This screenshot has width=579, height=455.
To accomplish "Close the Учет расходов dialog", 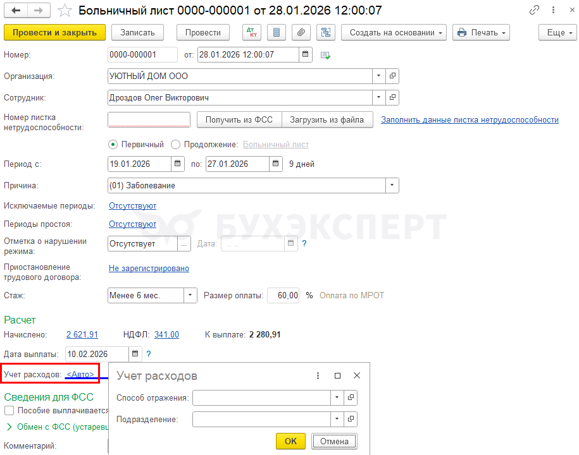I will tap(357, 376).
